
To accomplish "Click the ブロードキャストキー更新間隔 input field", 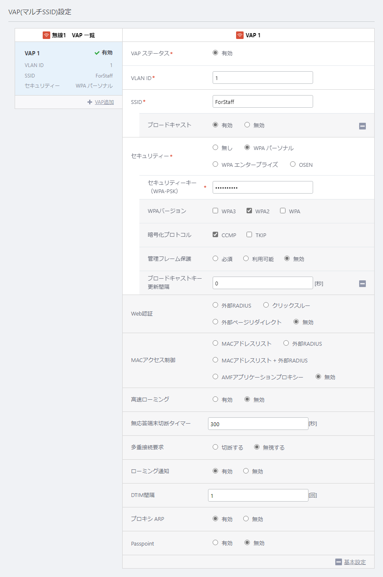I will point(263,283).
